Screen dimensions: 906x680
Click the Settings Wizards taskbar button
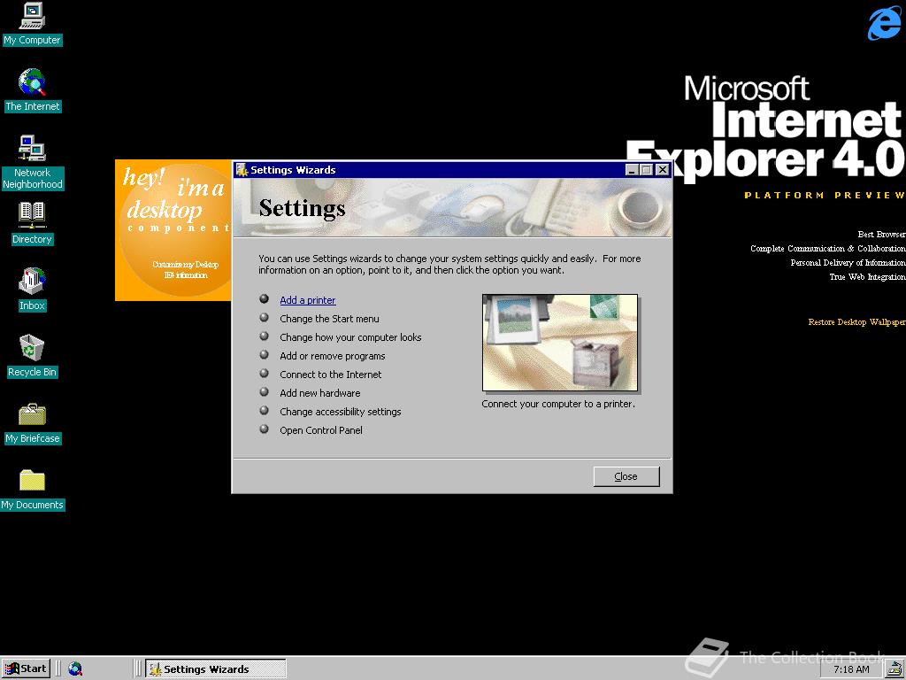[x=216, y=669]
